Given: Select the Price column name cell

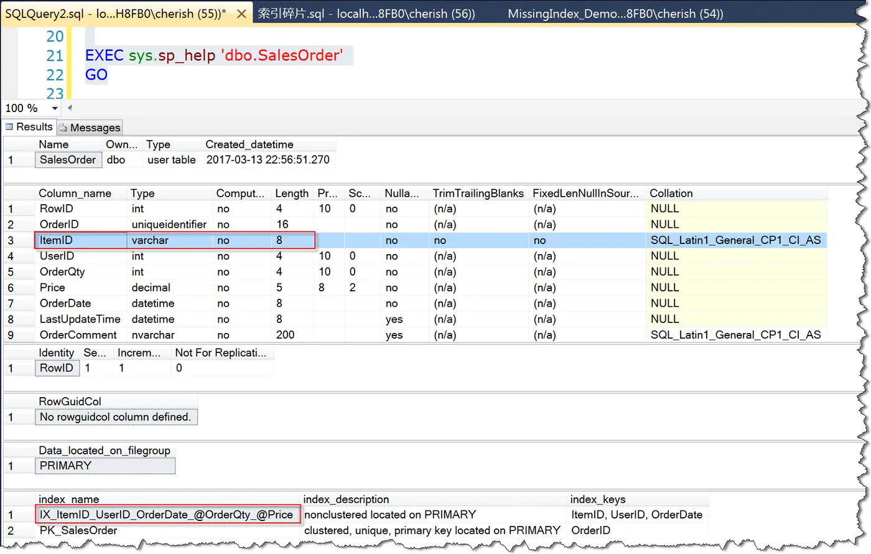Looking at the screenshot, I should click(81, 288).
